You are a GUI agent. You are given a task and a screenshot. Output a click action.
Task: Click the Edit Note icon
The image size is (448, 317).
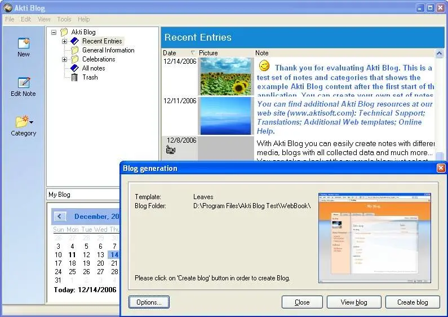(x=24, y=83)
